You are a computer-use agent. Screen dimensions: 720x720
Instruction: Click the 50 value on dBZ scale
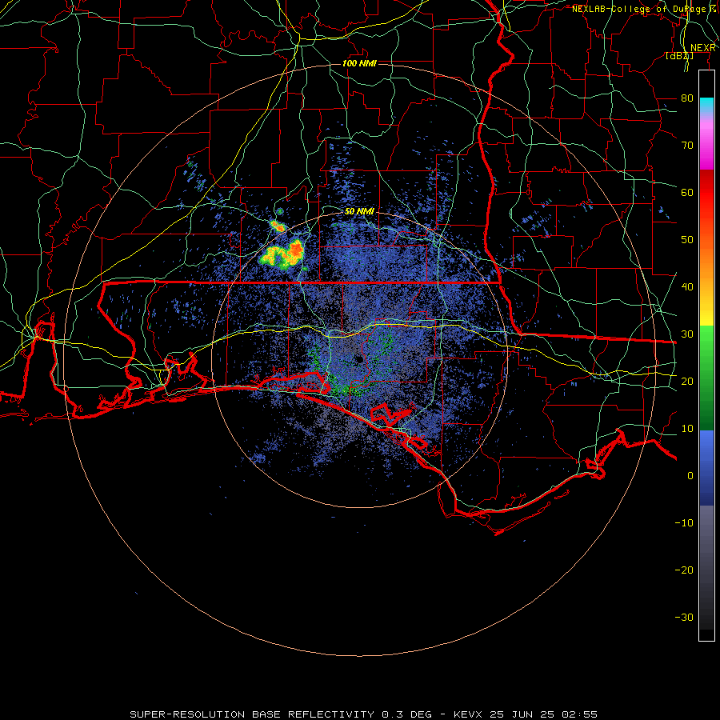tap(687, 240)
